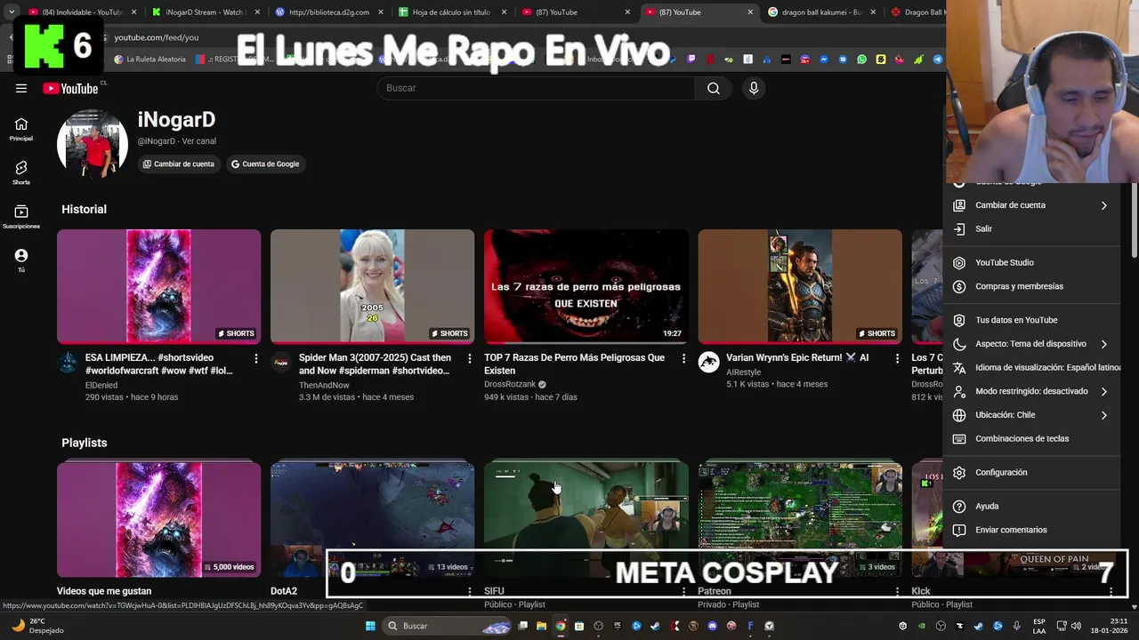Open Steam from the taskbar

point(655,626)
